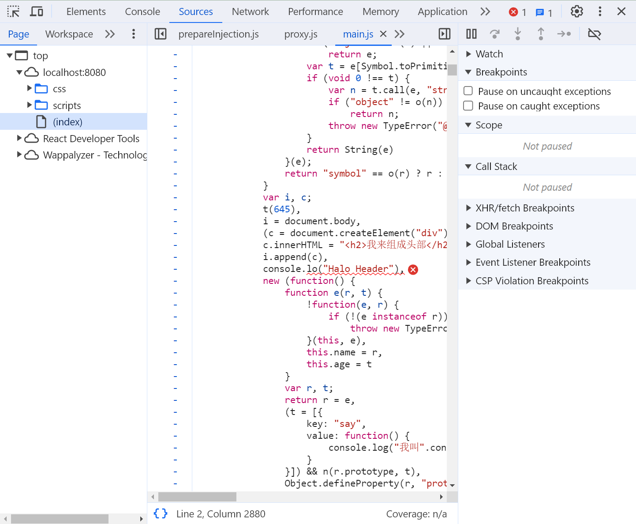
Task: Expand the css folder
Action: point(30,88)
